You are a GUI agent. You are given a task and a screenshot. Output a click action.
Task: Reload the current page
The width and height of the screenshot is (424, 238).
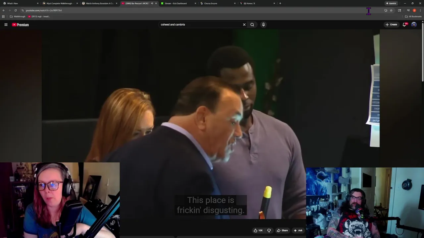tap(15, 10)
